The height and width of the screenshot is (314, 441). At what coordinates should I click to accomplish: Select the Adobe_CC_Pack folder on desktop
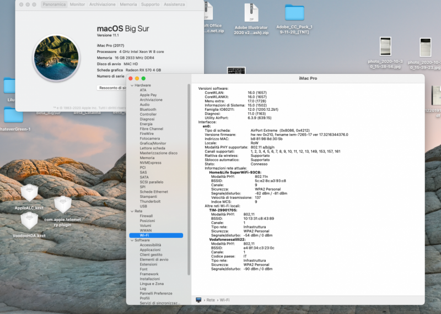(294, 12)
